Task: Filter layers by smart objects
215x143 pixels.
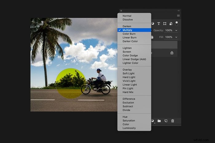Action: pyautogui.click(x=171, y=24)
